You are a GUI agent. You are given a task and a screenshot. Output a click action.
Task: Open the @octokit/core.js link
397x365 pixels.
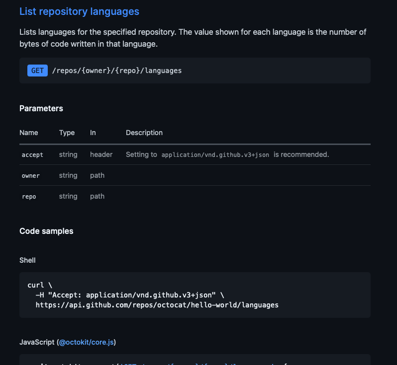point(87,342)
